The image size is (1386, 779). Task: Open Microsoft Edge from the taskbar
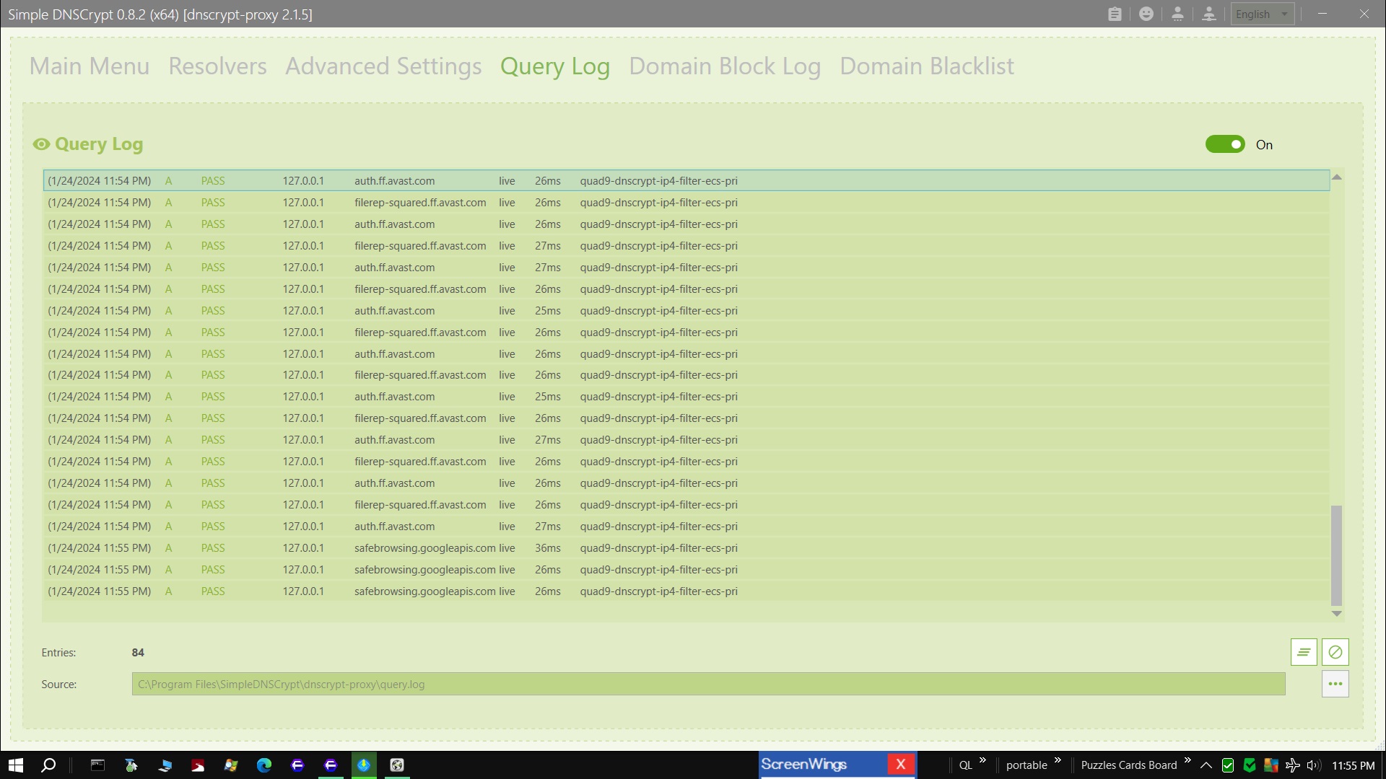point(264,765)
